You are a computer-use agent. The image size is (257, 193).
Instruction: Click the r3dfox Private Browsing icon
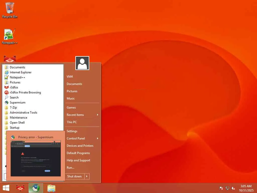[7, 92]
